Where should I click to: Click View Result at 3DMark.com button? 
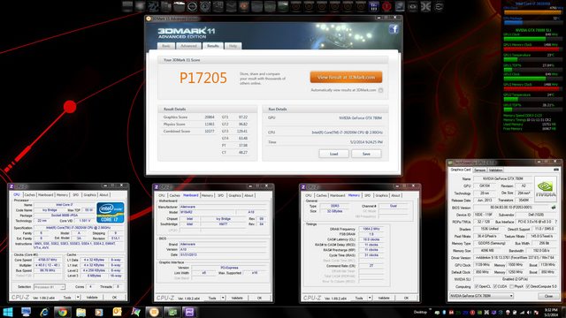click(x=346, y=77)
